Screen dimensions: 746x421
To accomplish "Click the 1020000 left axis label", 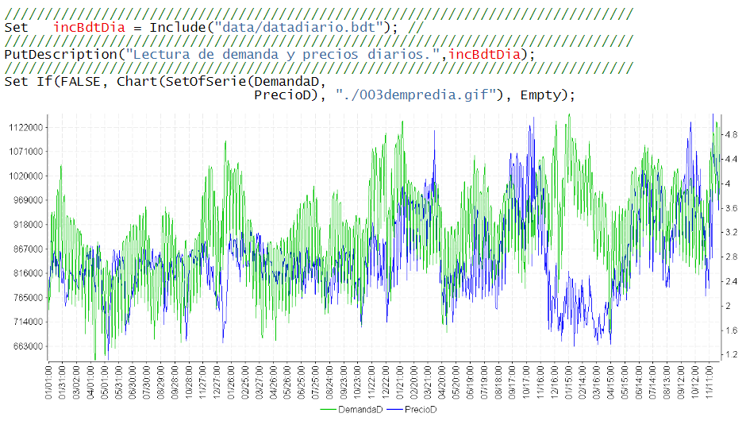I will 26,176.
